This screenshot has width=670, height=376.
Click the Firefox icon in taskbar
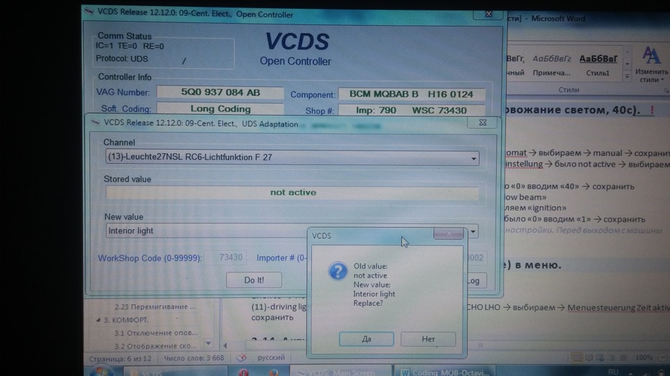click(274, 372)
